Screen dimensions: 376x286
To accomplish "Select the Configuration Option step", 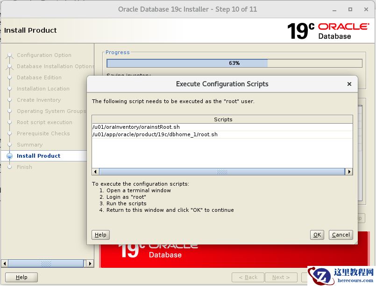I will (44, 55).
